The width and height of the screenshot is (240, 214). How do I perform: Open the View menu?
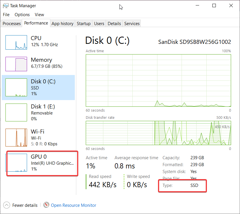coord(39,15)
